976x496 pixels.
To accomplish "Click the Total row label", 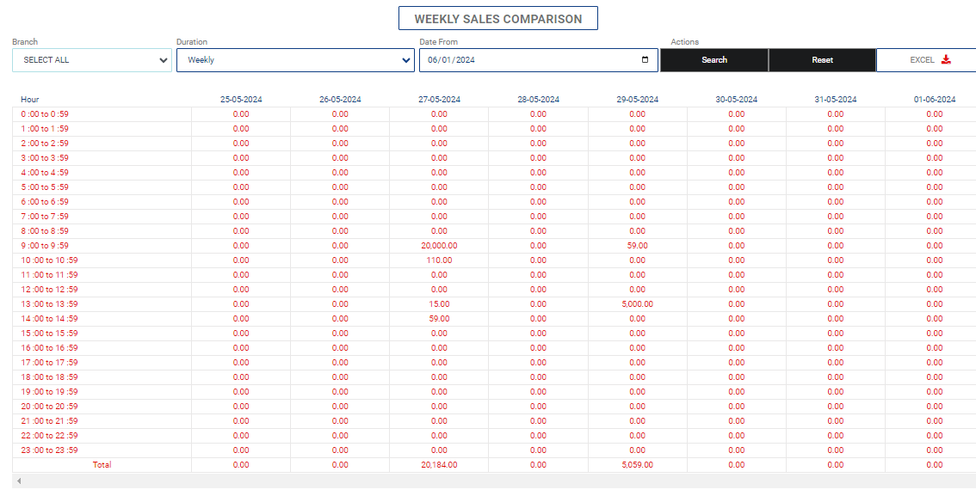I will pos(102,464).
